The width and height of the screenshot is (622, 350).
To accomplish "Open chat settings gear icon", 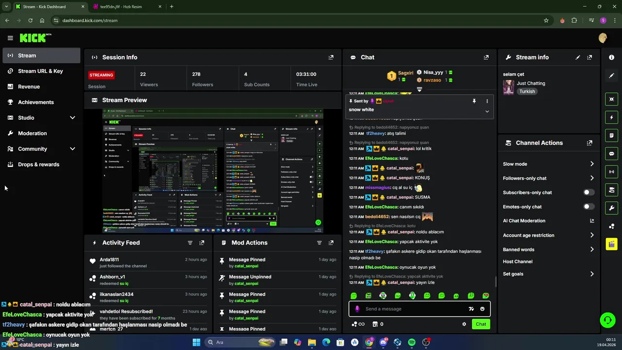I will (464, 324).
